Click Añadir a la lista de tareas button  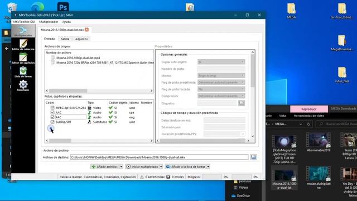tap(186, 166)
